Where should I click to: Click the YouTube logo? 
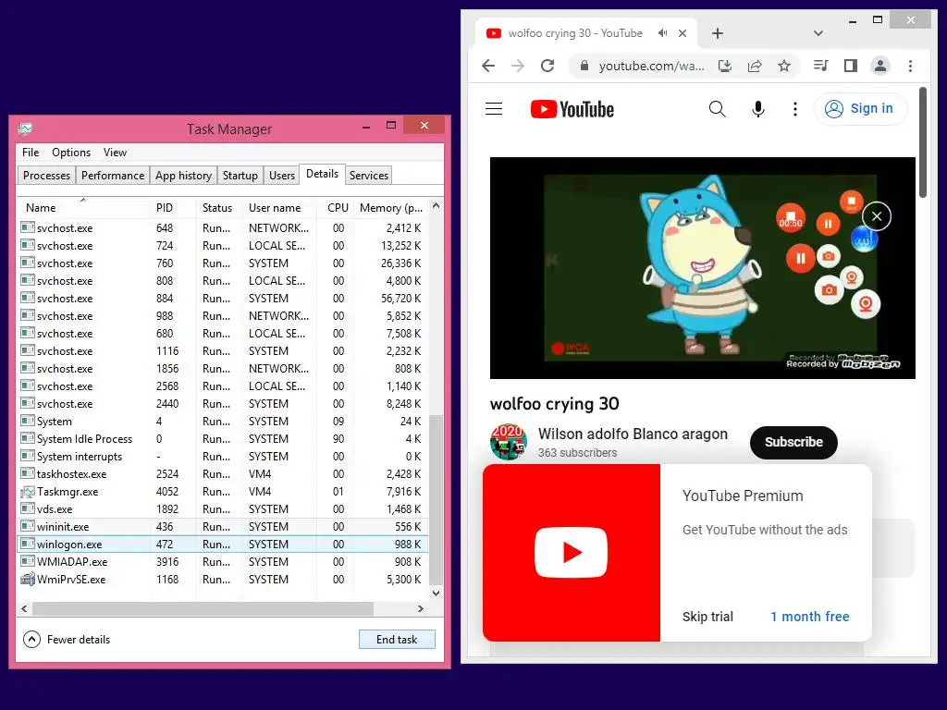572,109
